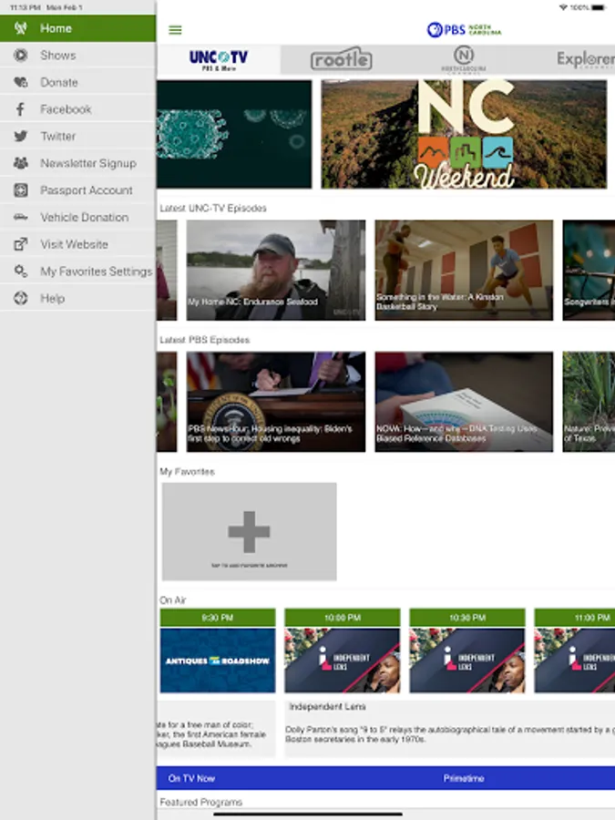This screenshot has height=820, width=615.
Task: Click the Vehicle Donation car icon
Action: point(20,217)
